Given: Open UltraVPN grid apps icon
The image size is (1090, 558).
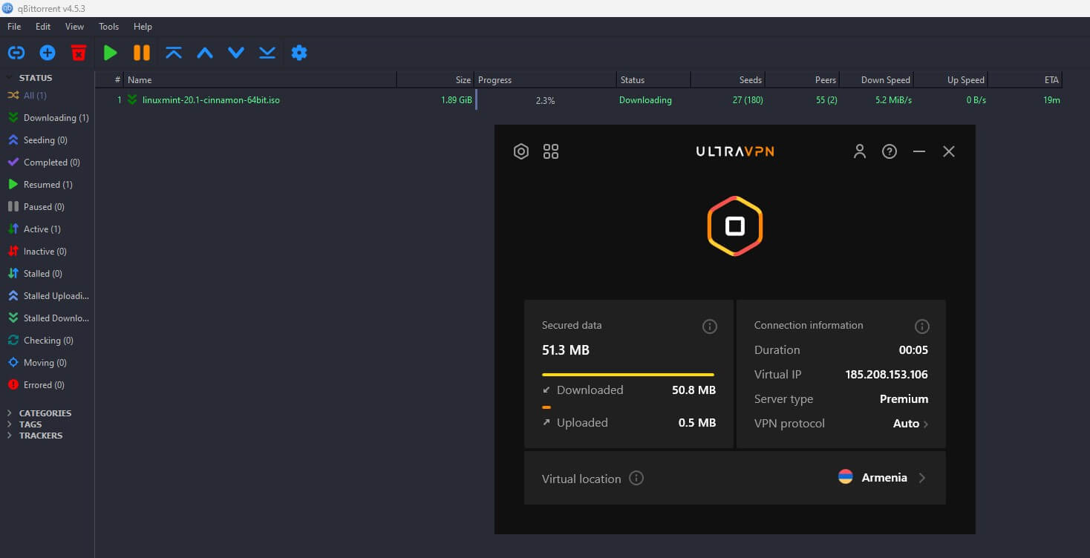Looking at the screenshot, I should [551, 151].
